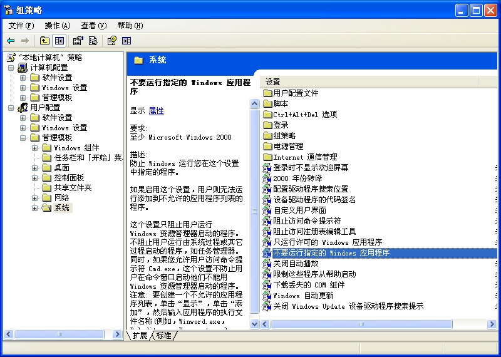Click the 属性 link in the description
501x357 pixels.
click(x=156, y=111)
